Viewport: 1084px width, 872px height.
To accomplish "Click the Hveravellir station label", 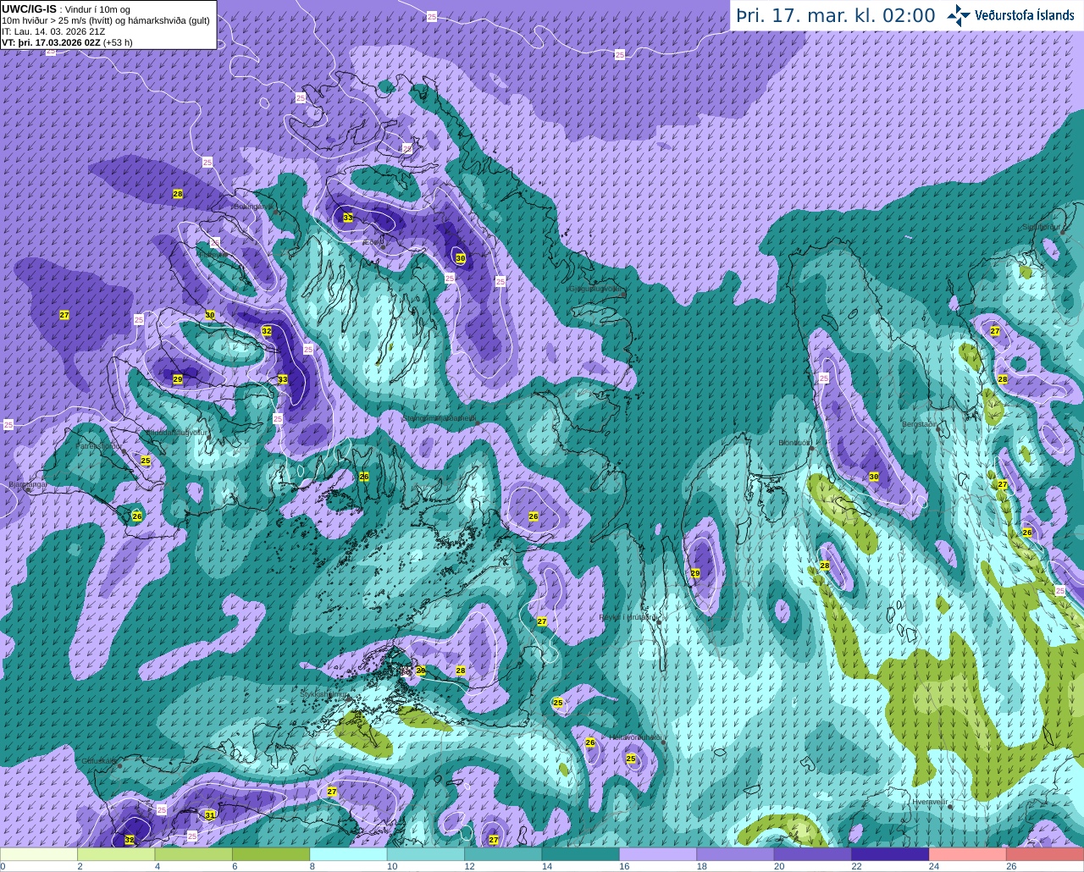I will pos(930,800).
